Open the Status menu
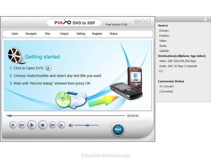 113,34
